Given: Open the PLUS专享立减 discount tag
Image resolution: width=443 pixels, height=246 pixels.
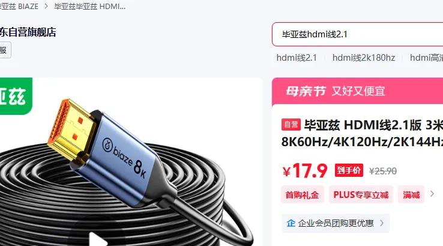Looking at the screenshot, I should [361, 195].
